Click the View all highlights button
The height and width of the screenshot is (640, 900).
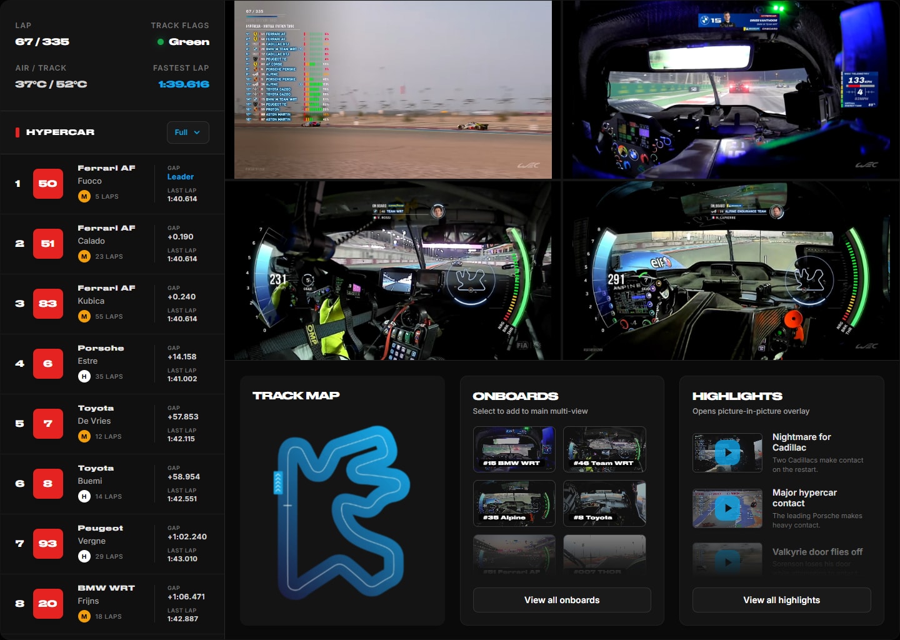tap(781, 600)
